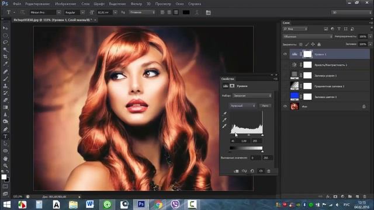Click the white input levels slider handle

tap(262, 135)
